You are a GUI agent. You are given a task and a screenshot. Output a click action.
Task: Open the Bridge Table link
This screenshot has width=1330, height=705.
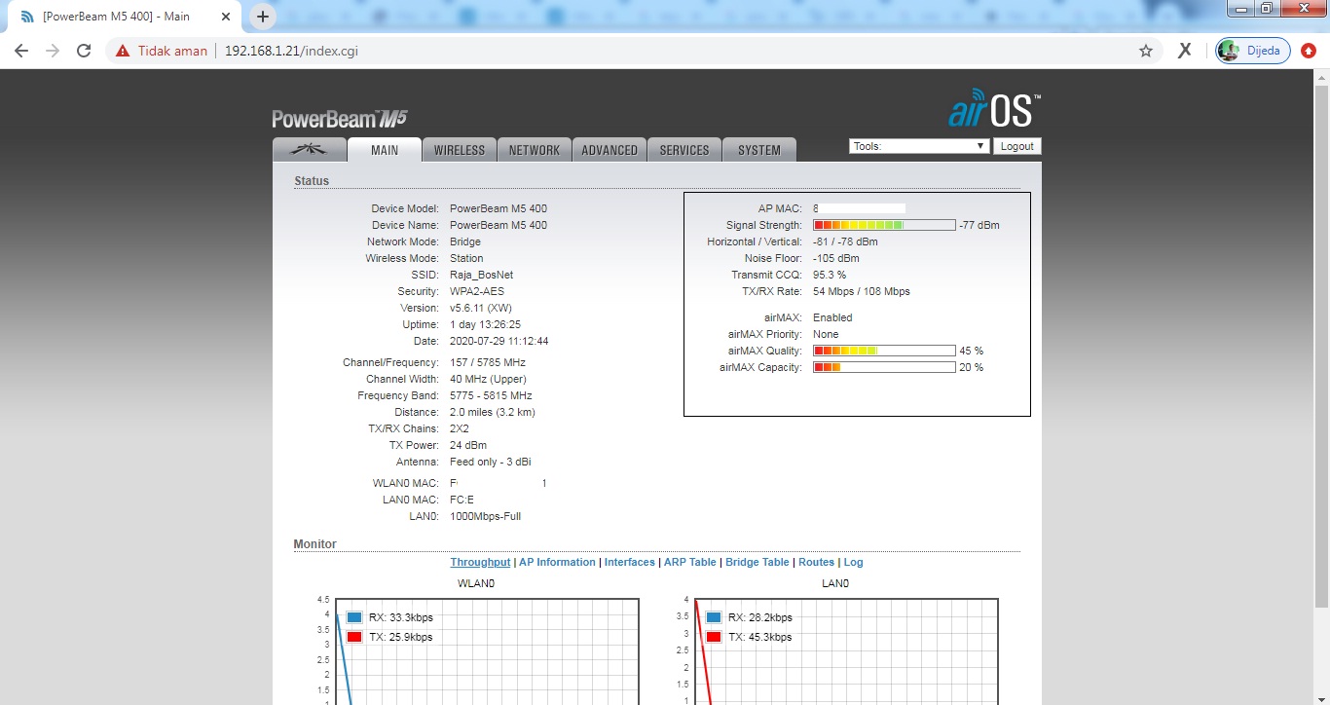[757, 562]
